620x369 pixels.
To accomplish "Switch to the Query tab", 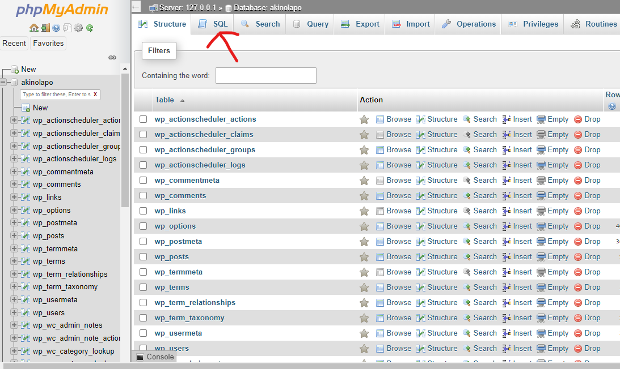I will [x=310, y=24].
